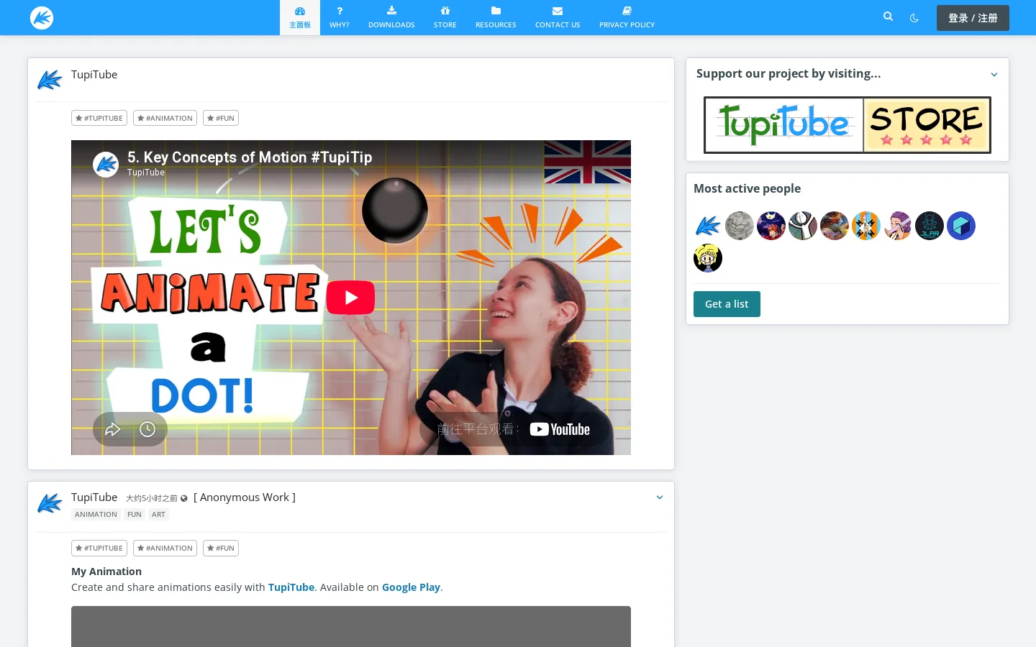This screenshot has width=1036, height=647.
Task: Open the search magnifier icon
Action: [888, 17]
